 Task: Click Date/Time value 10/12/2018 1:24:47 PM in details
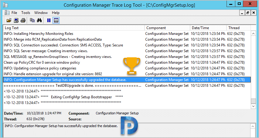tap(44, 113)
